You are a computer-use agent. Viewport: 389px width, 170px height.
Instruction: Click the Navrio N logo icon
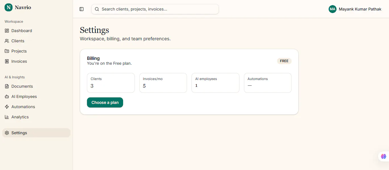coord(9,7)
